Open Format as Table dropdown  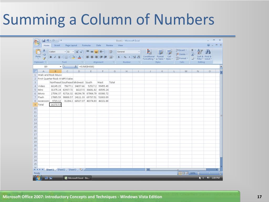160,54
